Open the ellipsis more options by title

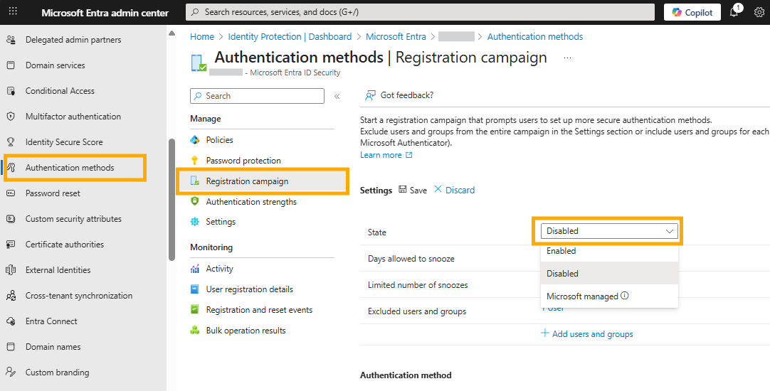click(x=567, y=58)
